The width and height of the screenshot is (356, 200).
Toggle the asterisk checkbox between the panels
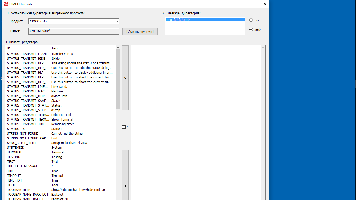[x=124, y=127]
